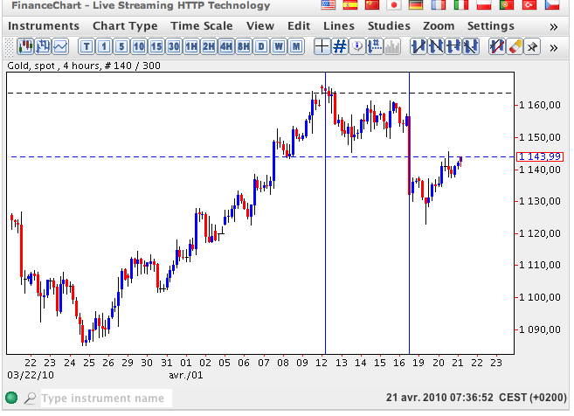
Task: Select the D daily timeframe button
Action: pos(261,45)
